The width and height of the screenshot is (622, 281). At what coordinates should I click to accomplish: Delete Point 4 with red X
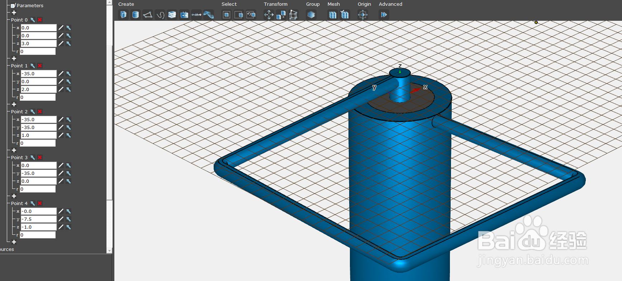[40, 204]
